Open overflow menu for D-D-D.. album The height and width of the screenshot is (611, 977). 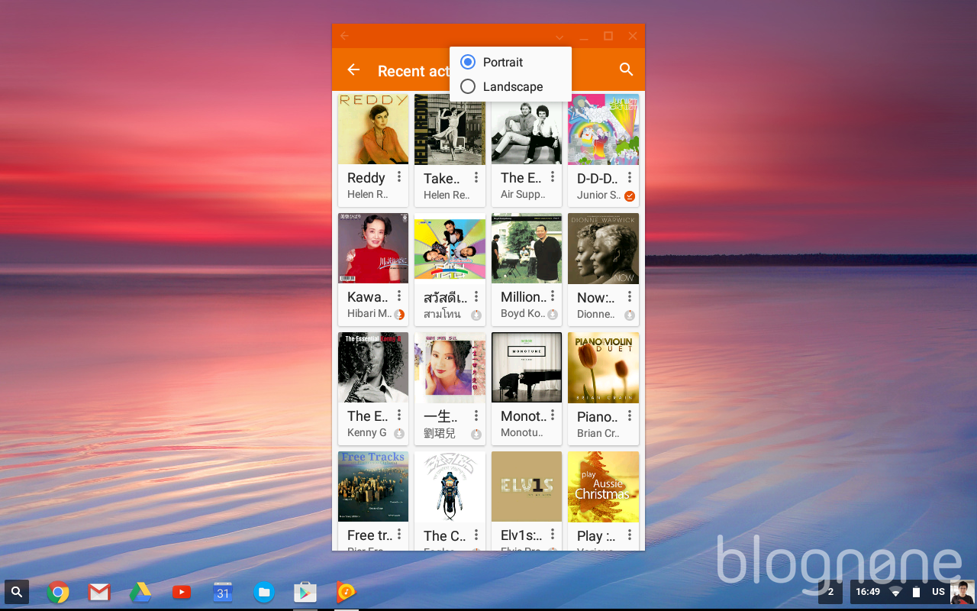click(x=630, y=177)
